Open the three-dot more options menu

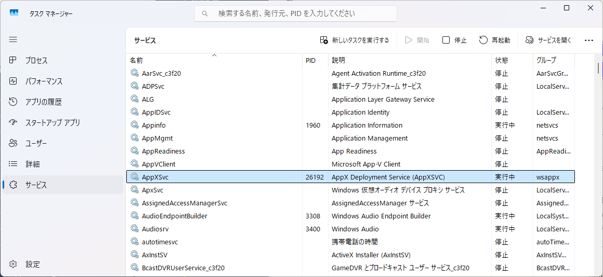pyautogui.click(x=588, y=40)
